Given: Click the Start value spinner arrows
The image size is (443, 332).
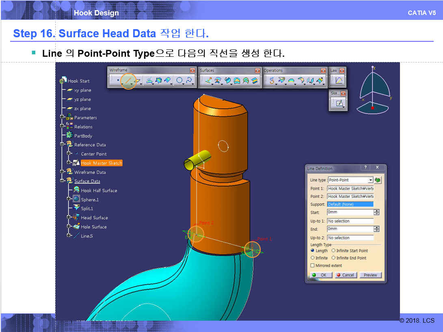Looking at the screenshot, I should click(376, 212).
